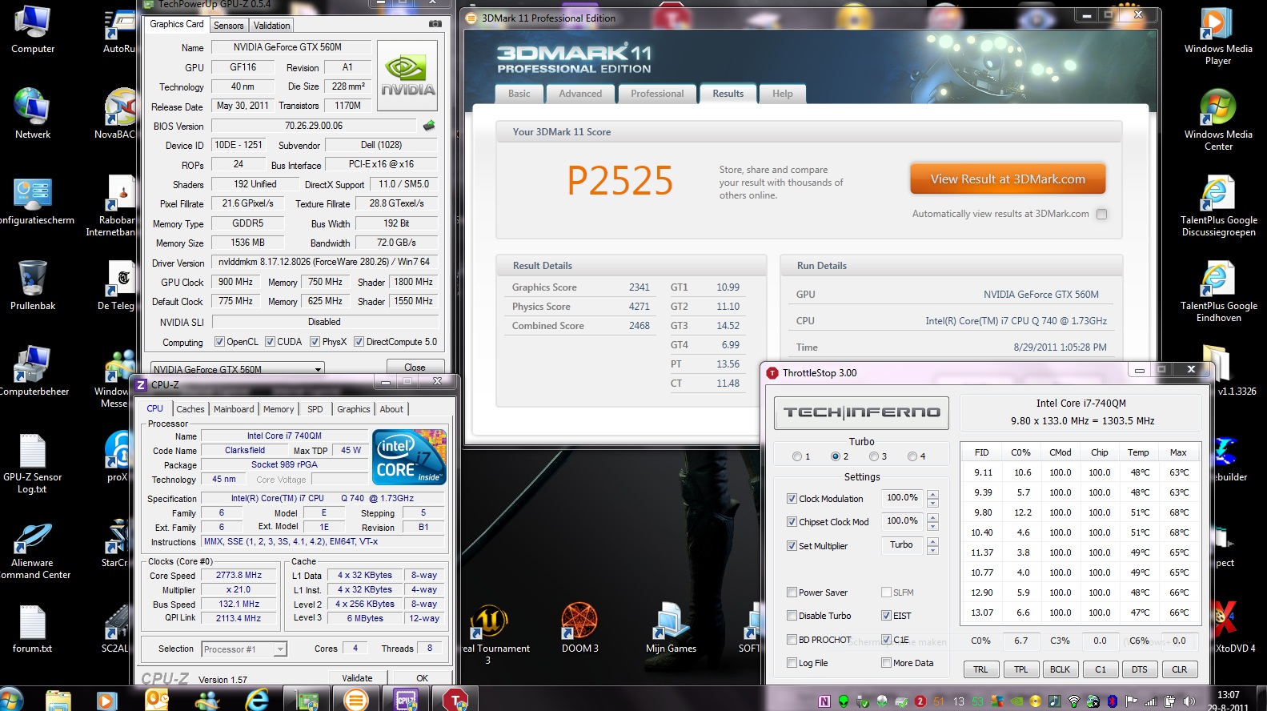
Task: Click the TechInferno logo in ThrottleStop
Action: click(861, 412)
